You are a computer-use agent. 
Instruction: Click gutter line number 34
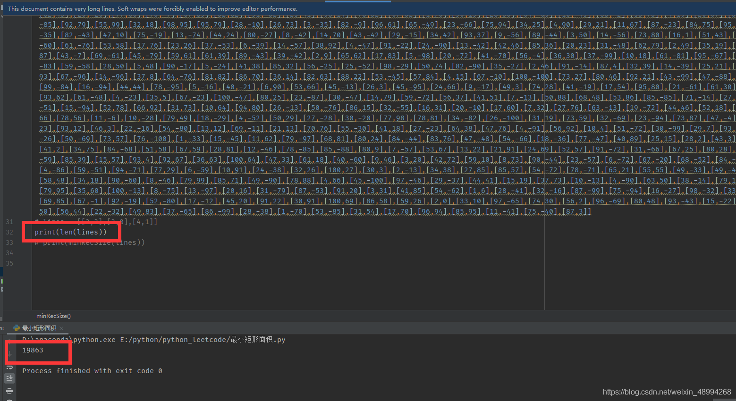coord(9,253)
